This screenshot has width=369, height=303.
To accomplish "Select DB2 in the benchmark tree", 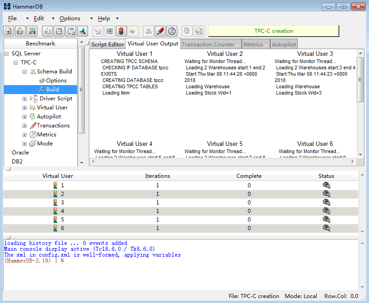I will 17,162.
